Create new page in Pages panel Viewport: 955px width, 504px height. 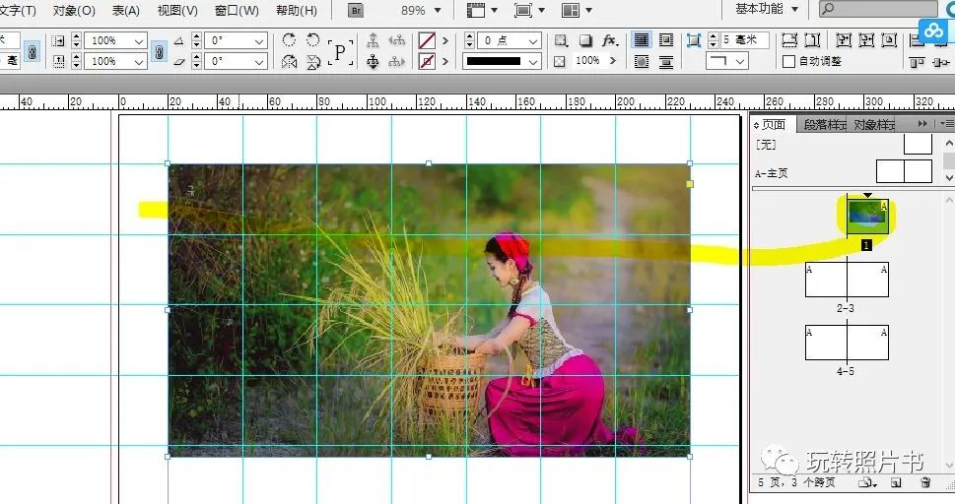896,483
